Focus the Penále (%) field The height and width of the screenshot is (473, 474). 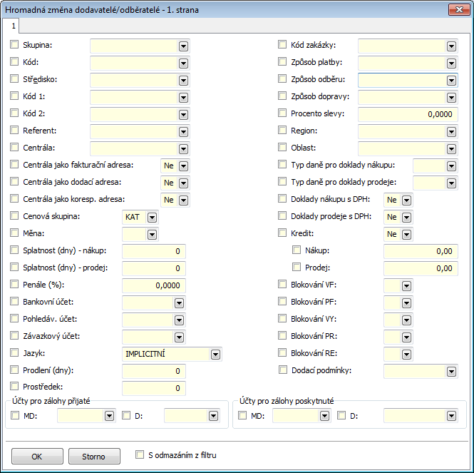point(154,285)
